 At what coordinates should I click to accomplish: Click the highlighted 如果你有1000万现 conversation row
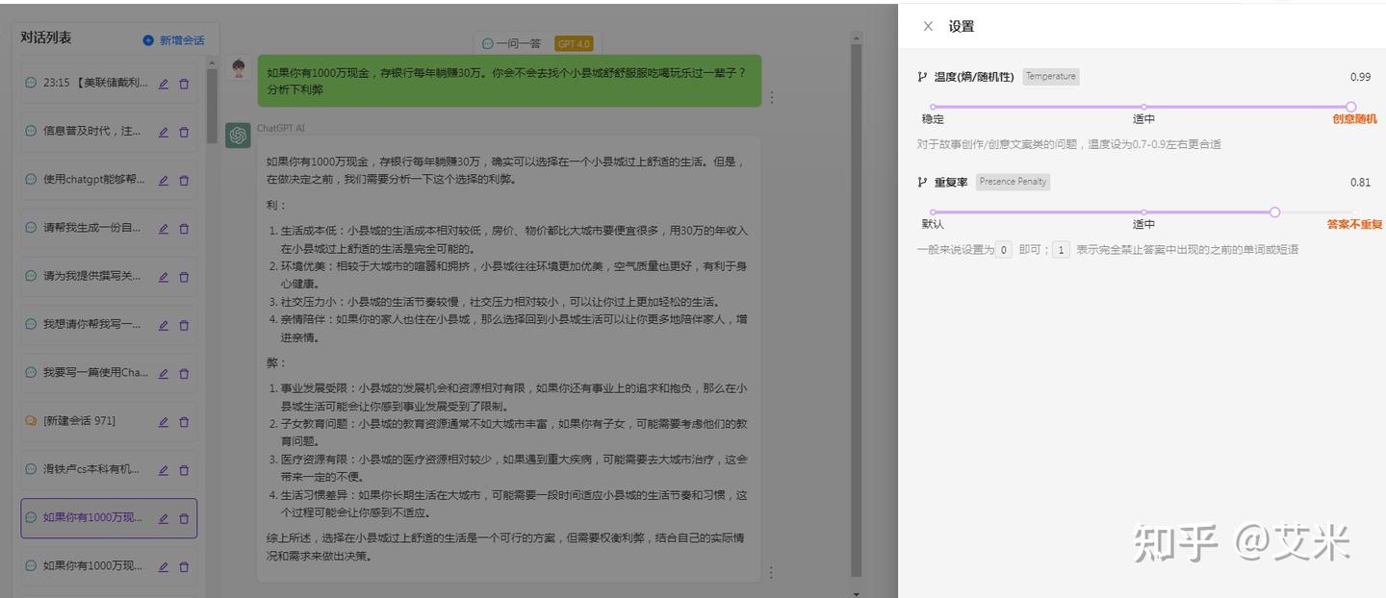click(x=109, y=518)
